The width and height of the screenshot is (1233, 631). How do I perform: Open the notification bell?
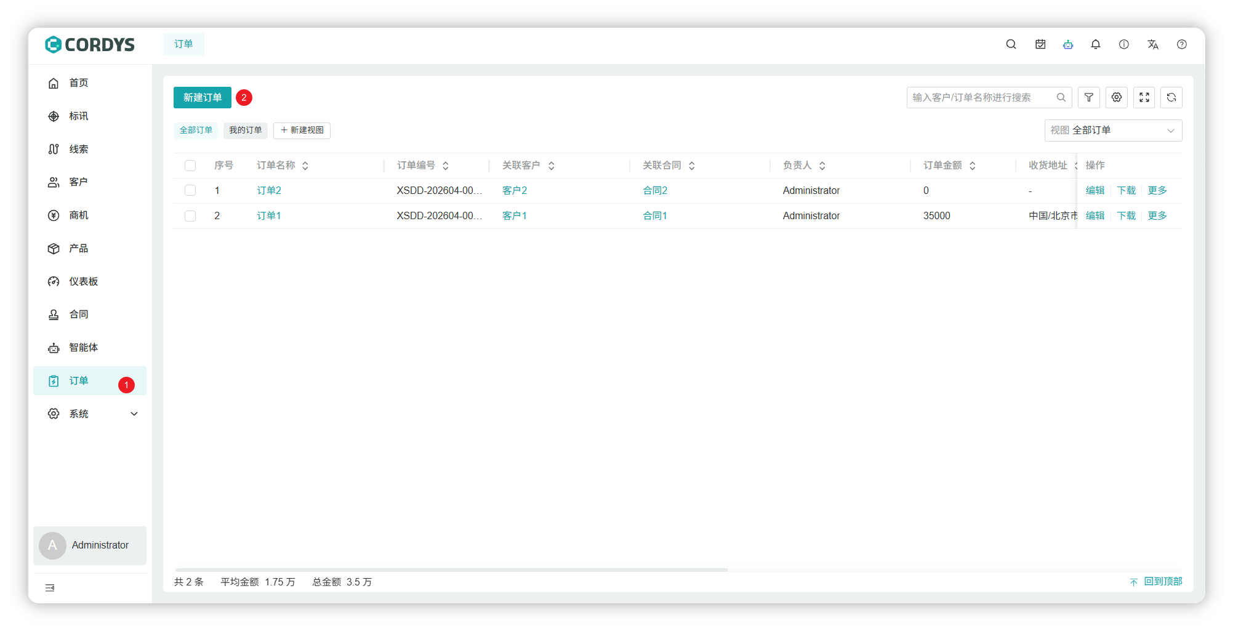point(1095,44)
